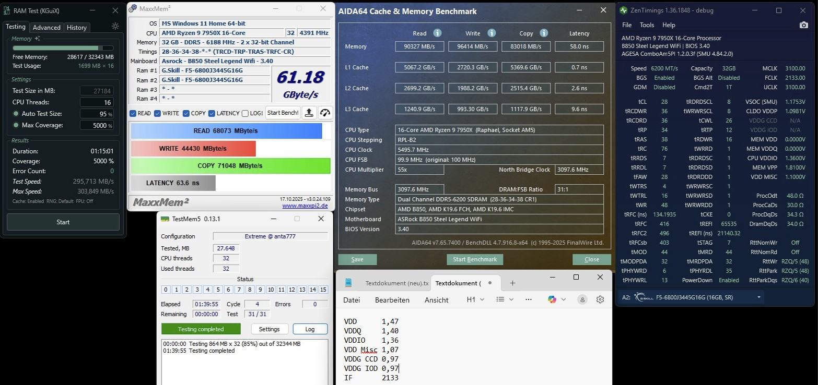Click the Testing completed status bar in TestMem5
Viewport: 818px width, 385px height.
pos(201,329)
